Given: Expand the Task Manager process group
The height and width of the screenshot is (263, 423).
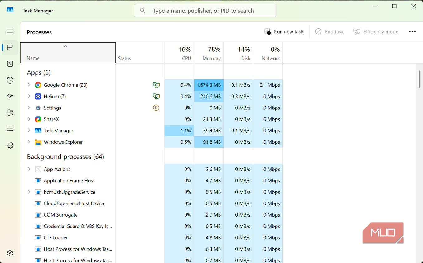Looking at the screenshot, I should (29, 130).
